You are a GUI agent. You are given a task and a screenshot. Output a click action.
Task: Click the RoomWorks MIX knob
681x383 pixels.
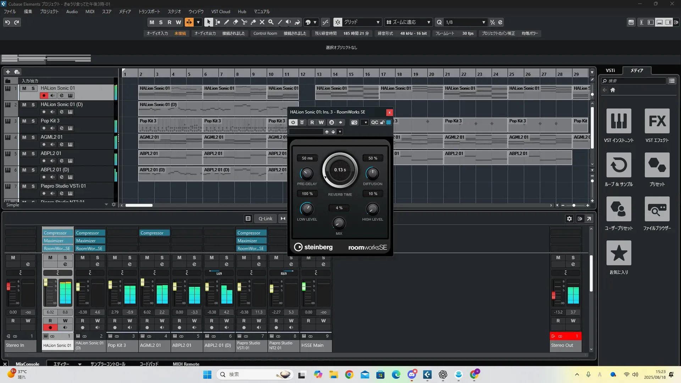(x=339, y=223)
